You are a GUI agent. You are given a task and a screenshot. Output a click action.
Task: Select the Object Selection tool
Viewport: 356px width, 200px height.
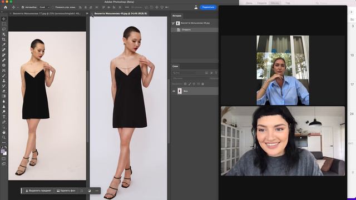(x=4, y=34)
